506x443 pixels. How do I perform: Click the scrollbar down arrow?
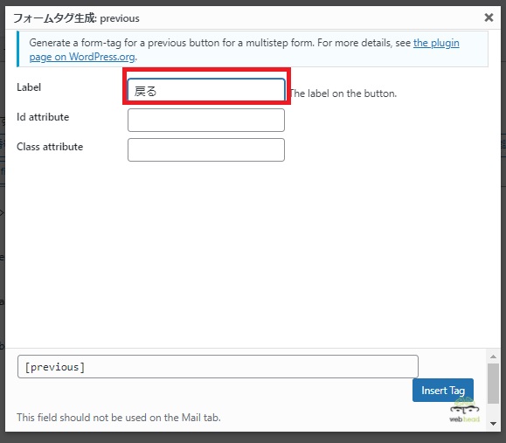[x=493, y=424]
